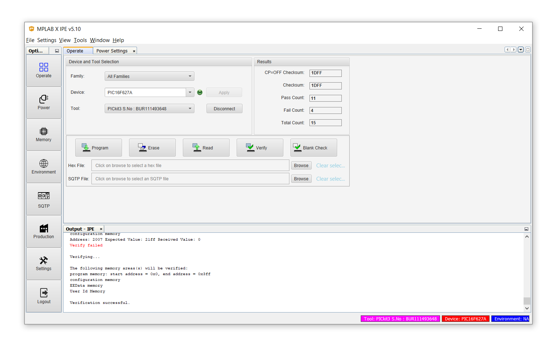Switch to the Power Settings tab

[x=112, y=51]
